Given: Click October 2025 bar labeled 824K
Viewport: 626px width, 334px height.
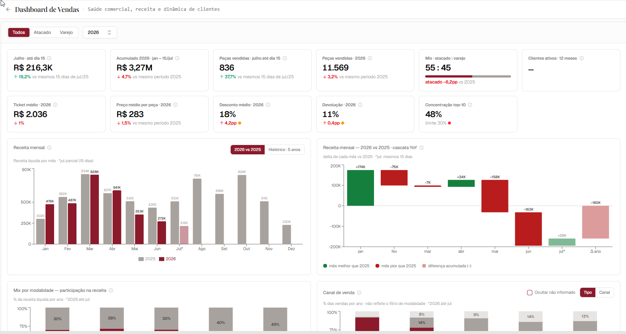Looking at the screenshot, I should tap(242, 209).
